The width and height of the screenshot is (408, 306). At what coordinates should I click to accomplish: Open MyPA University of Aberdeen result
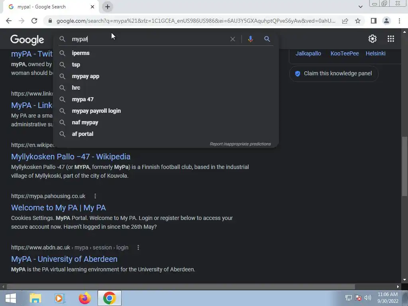click(64, 259)
